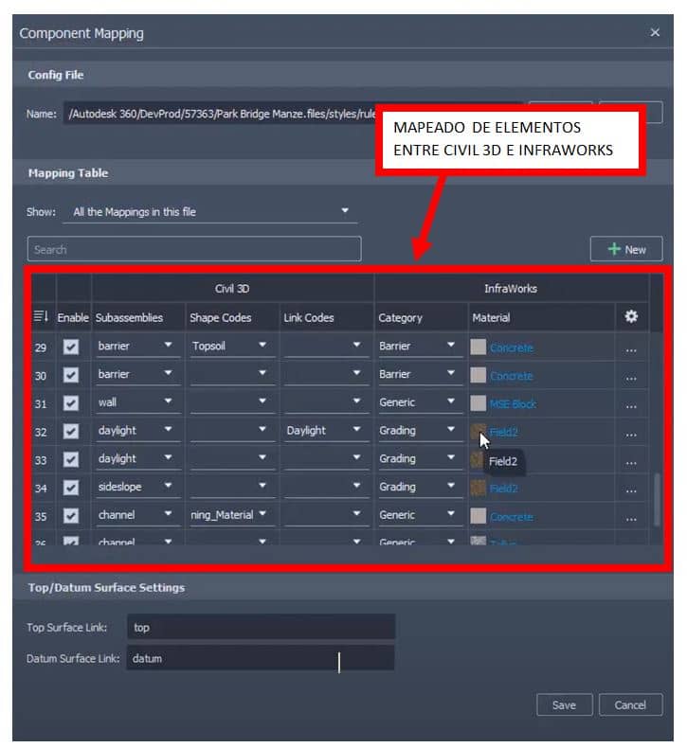This screenshot has width=687, height=748.
Task: Open Link Codes dropdown in row 30
Action: coord(327,374)
